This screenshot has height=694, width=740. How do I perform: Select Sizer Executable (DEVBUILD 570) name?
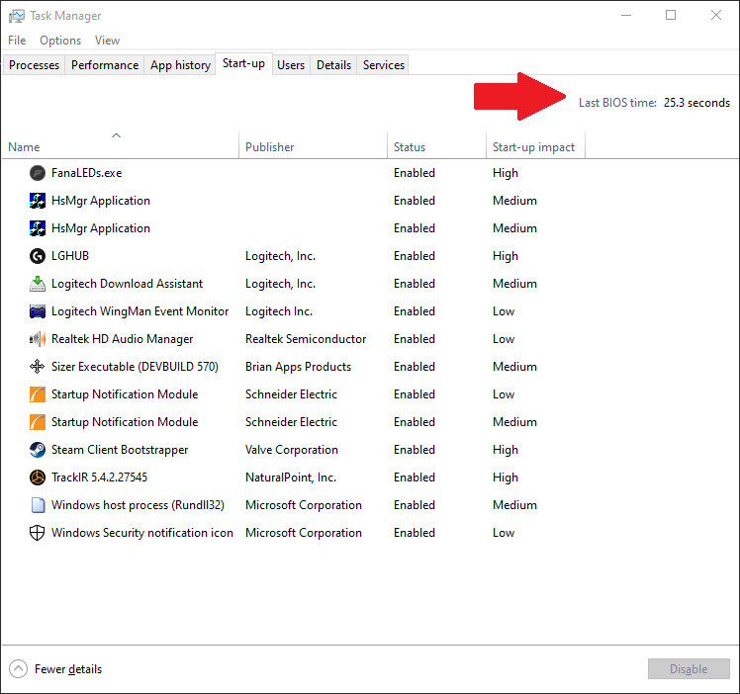[x=135, y=367]
